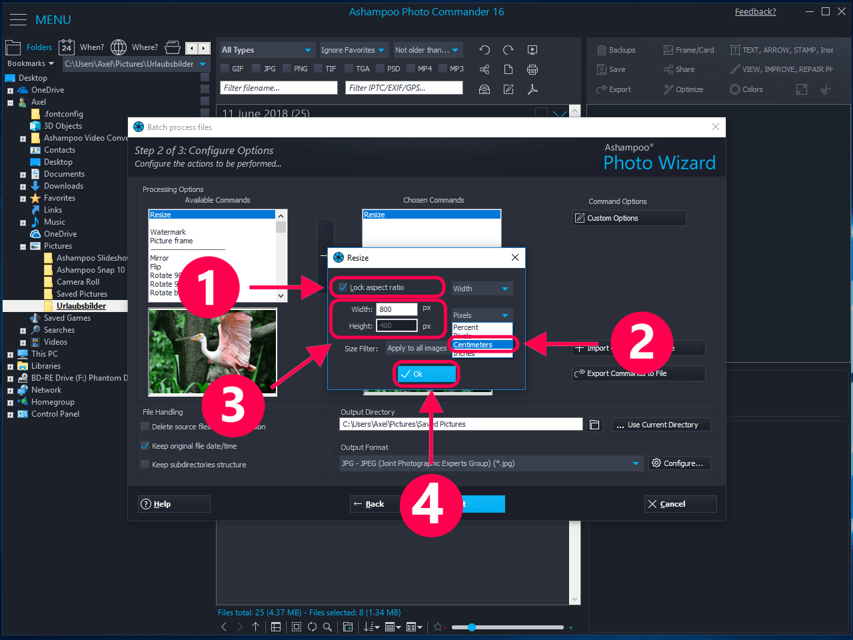
Task: Click the details view table icon
Action: pyautogui.click(x=276, y=627)
